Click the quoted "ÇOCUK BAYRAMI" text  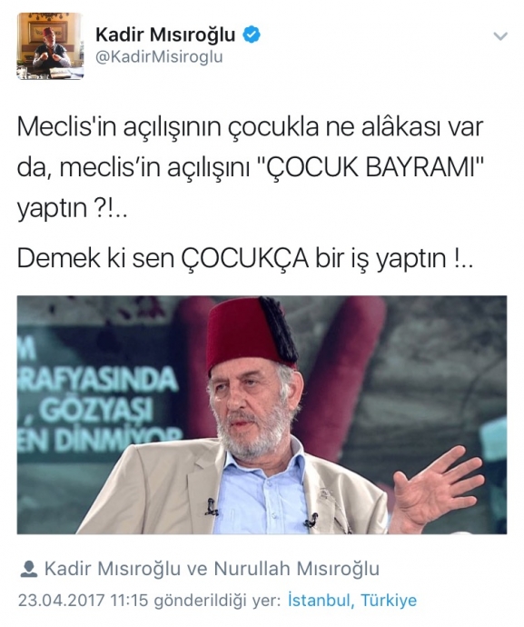(370, 168)
